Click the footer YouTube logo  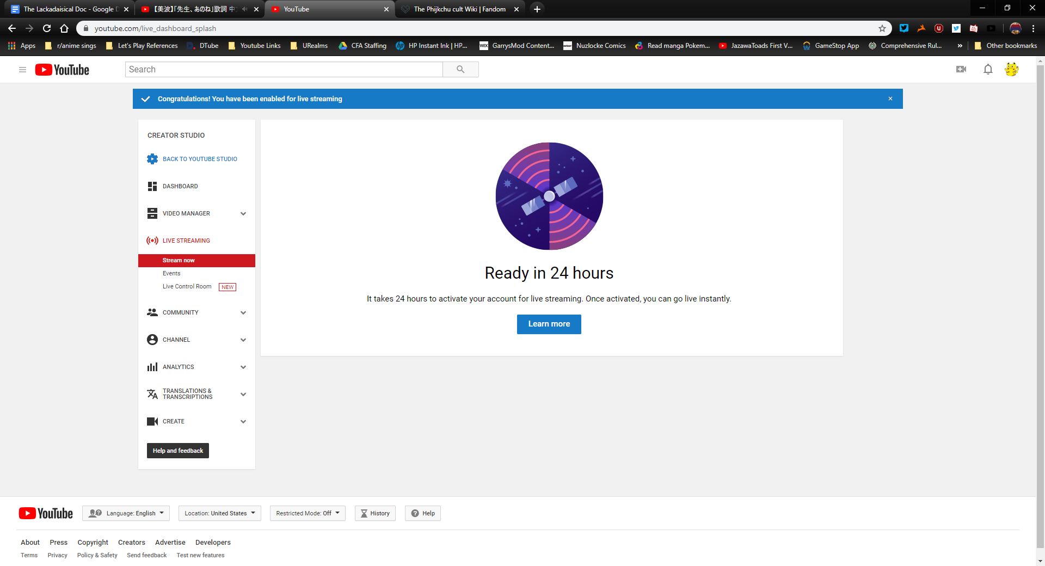pos(46,513)
